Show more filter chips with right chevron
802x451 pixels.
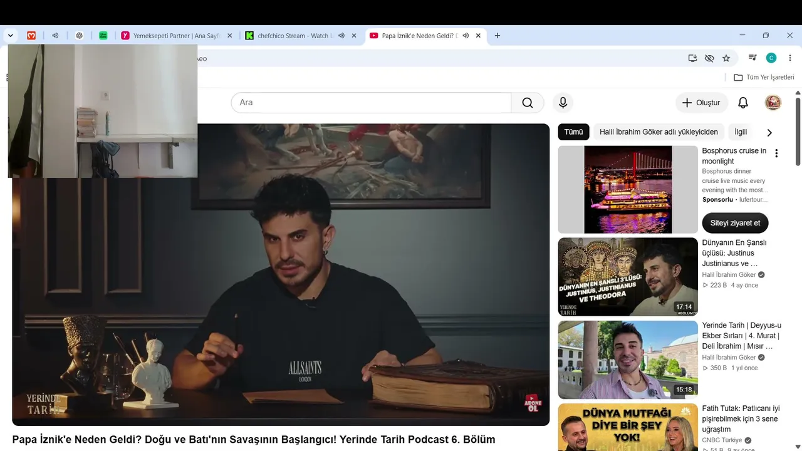[769, 132]
